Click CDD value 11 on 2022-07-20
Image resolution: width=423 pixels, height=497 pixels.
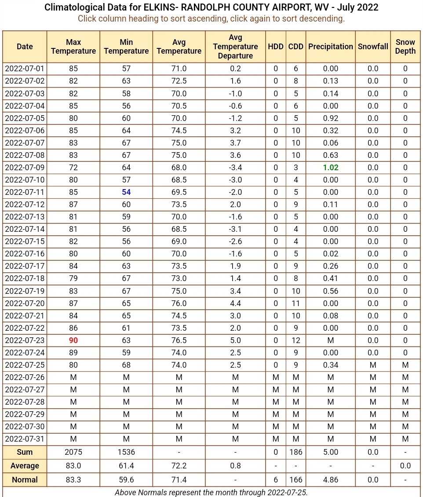pos(295,303)
